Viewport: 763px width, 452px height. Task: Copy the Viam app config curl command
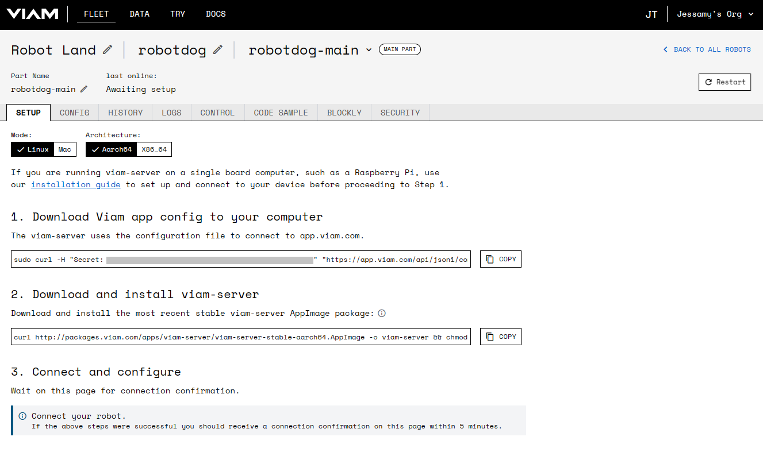tap(500, 259)
